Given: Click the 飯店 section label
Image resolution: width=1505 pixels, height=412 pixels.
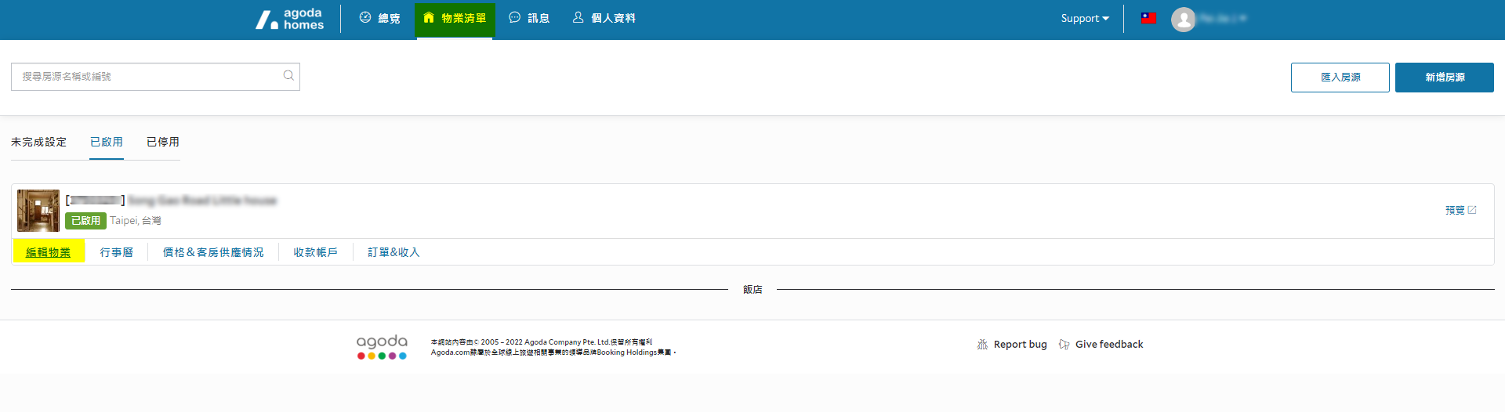Looking at the screenshot, I should [x=752, y=290].
